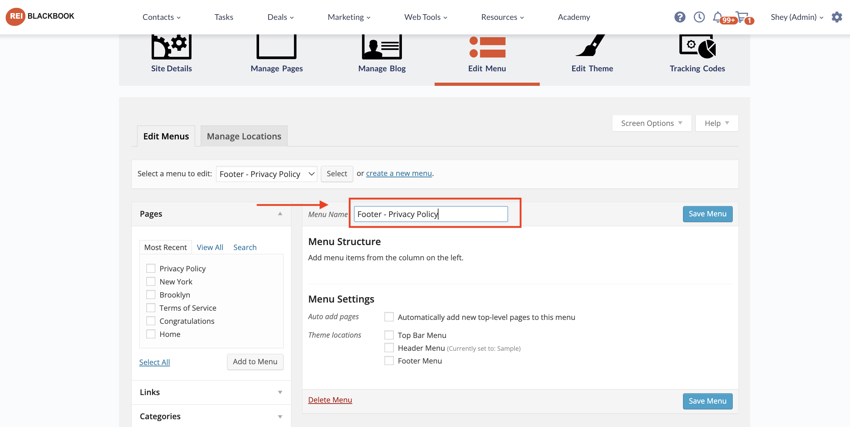Check the Footer Menu location
The height and width of the screenshot is (427, 850).
389,360
